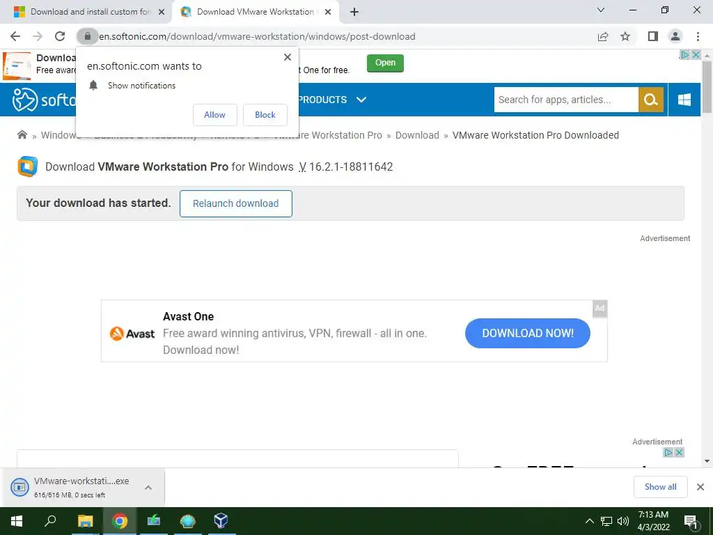Block notifications from en.softonic.com

[265, 115]
